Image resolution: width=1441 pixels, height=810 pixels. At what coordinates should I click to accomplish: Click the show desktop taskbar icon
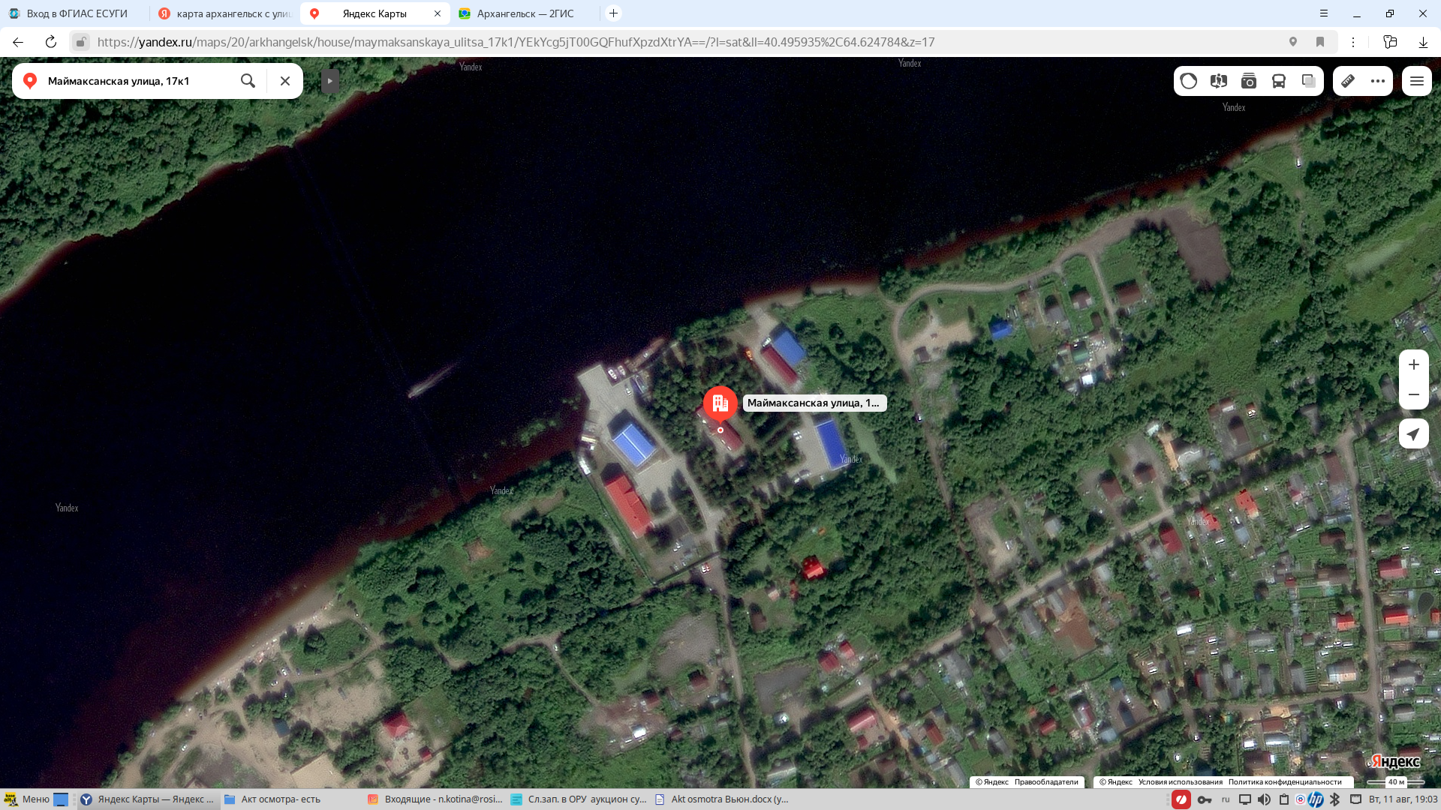(x=61, y=799)
